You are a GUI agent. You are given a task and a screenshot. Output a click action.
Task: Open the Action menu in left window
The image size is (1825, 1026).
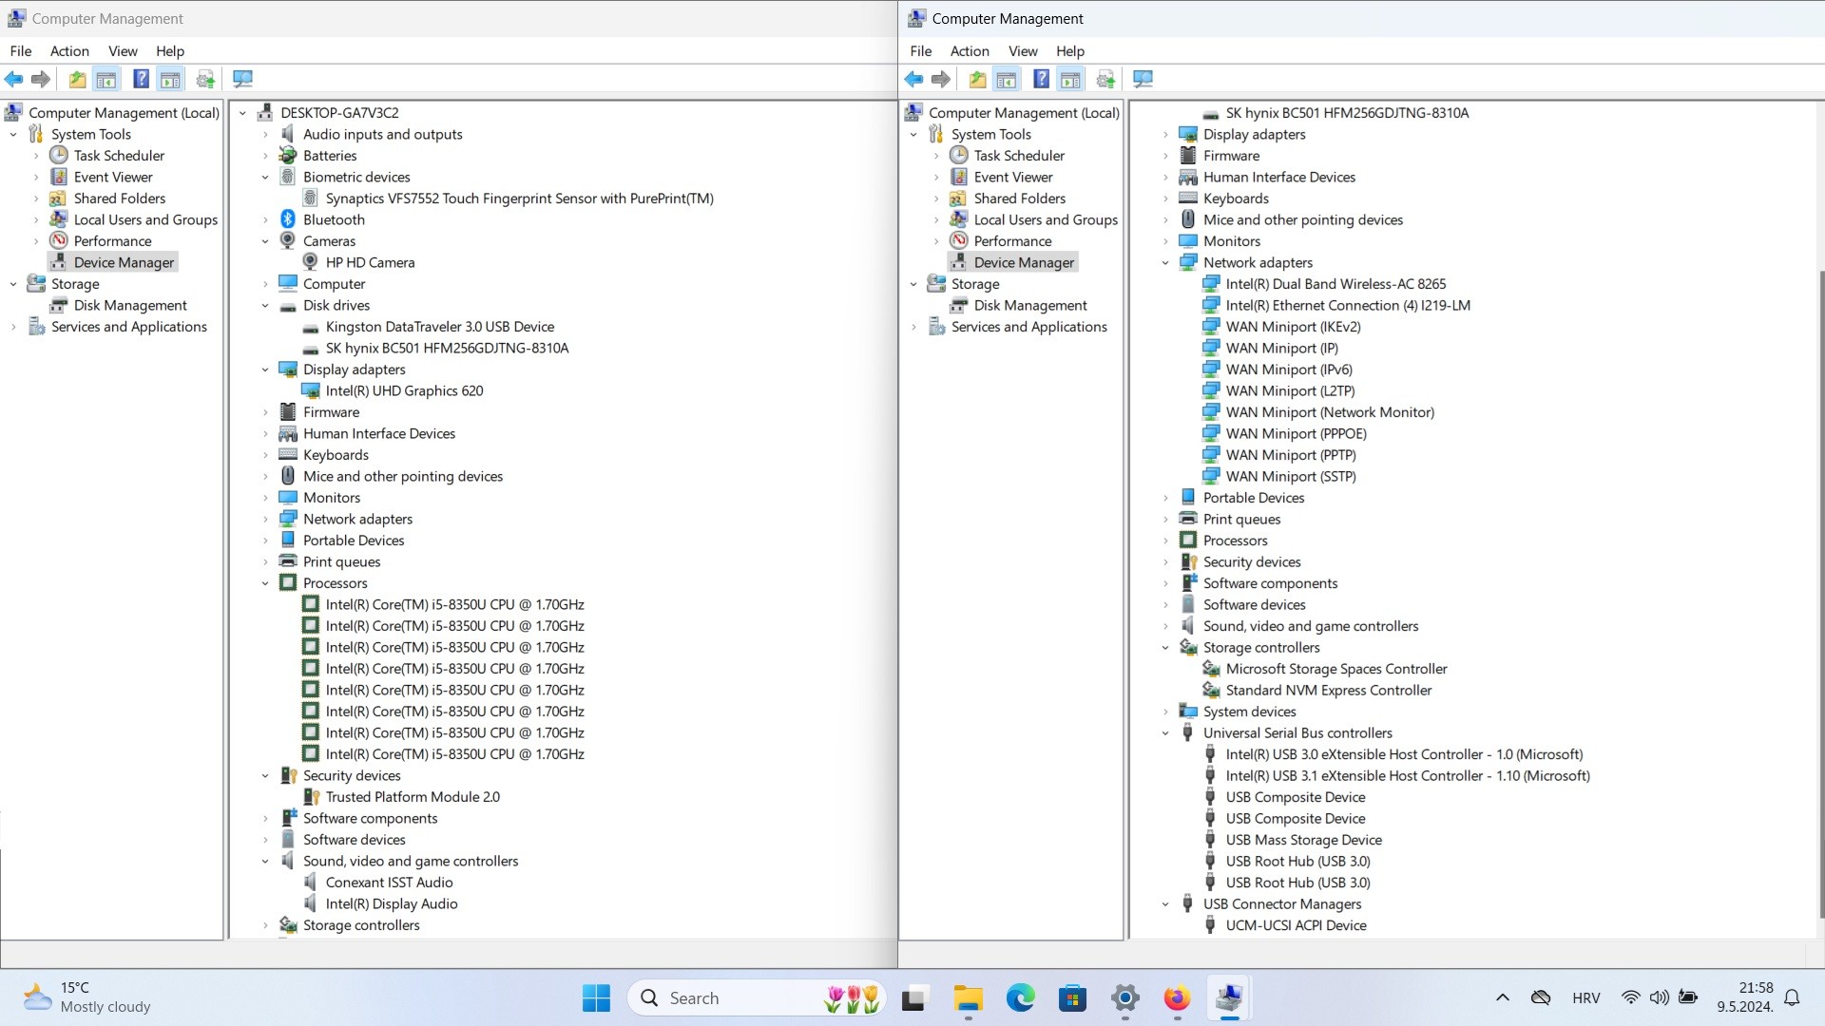click(x=69, y=51)
